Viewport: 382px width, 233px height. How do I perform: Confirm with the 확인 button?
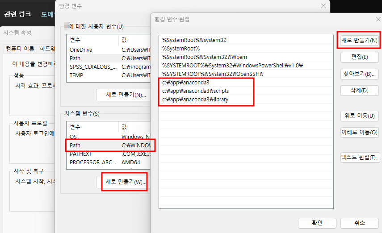[317, 223]
